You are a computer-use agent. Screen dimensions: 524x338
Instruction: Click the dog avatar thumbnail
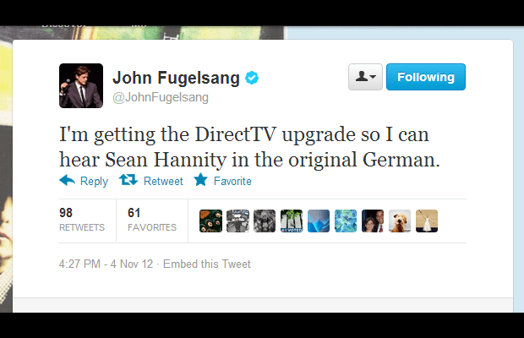tap(400, 221)
